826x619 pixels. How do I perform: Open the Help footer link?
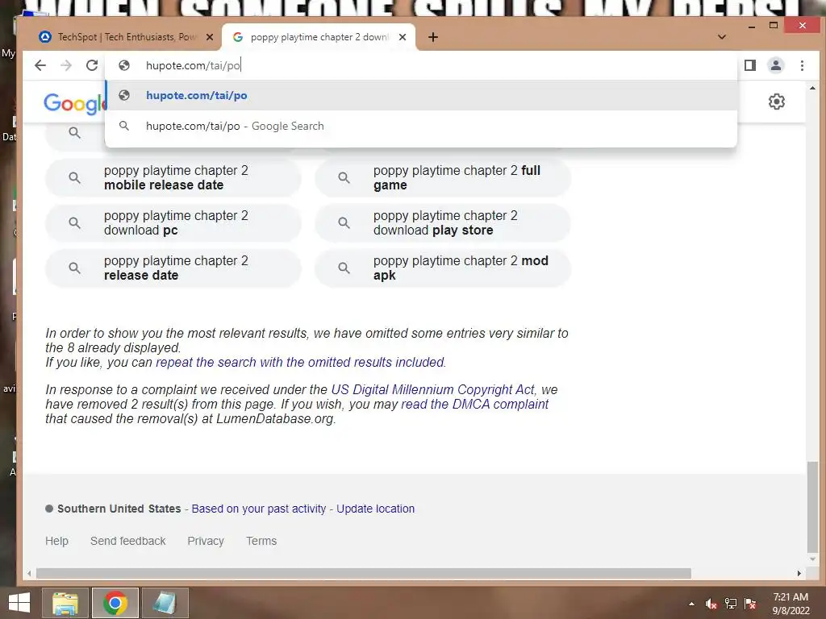pos(57,541)
